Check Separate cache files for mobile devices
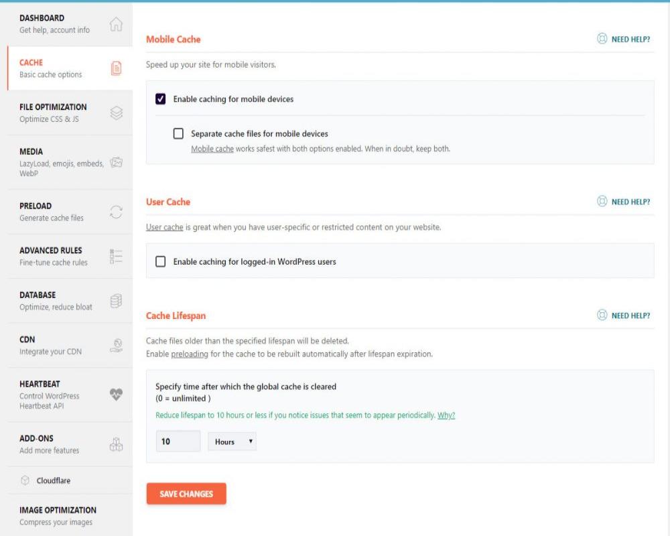670x536 pixels. [178, 133]
